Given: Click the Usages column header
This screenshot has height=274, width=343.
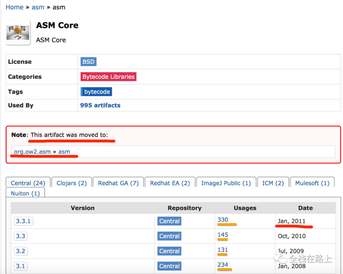Looking at the screenshot, I should [245, 208].
